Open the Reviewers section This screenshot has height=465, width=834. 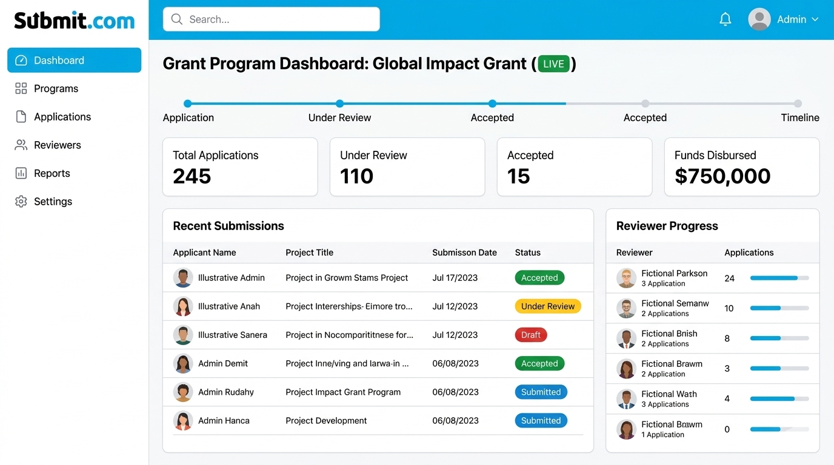20,145
